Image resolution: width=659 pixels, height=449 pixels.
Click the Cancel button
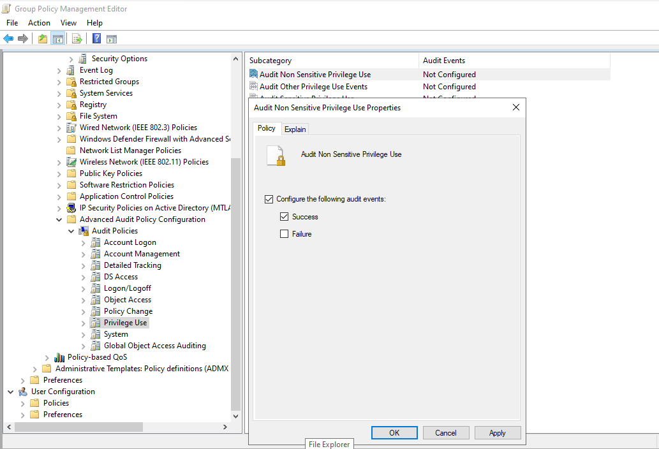[x=446, y=432]
